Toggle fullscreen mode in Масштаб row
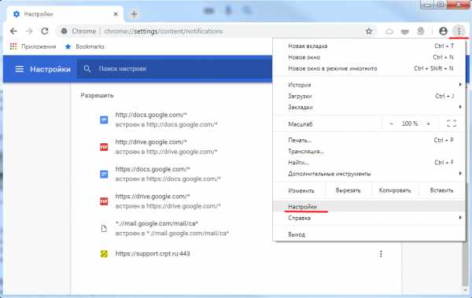 coord(452,123)
